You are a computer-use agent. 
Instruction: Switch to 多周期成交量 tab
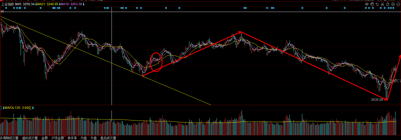click(x=9, y=138)
